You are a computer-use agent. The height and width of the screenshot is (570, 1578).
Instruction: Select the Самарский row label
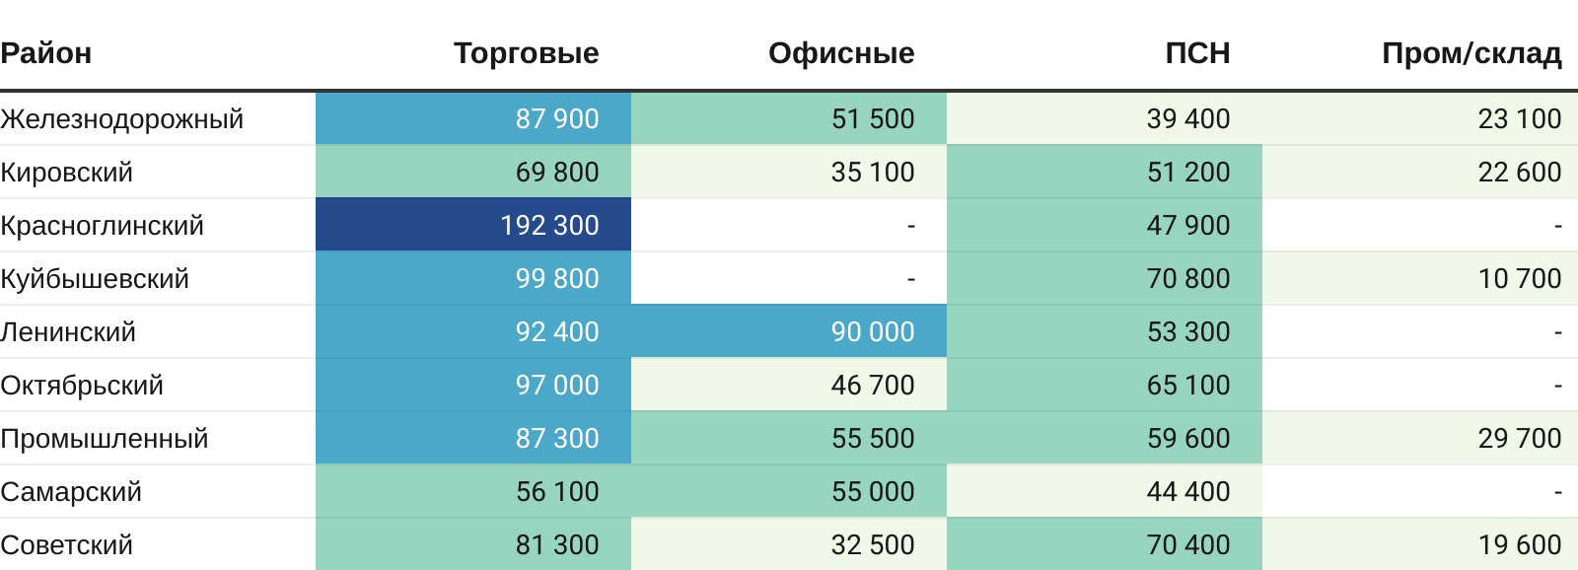[x=71, y=491]
